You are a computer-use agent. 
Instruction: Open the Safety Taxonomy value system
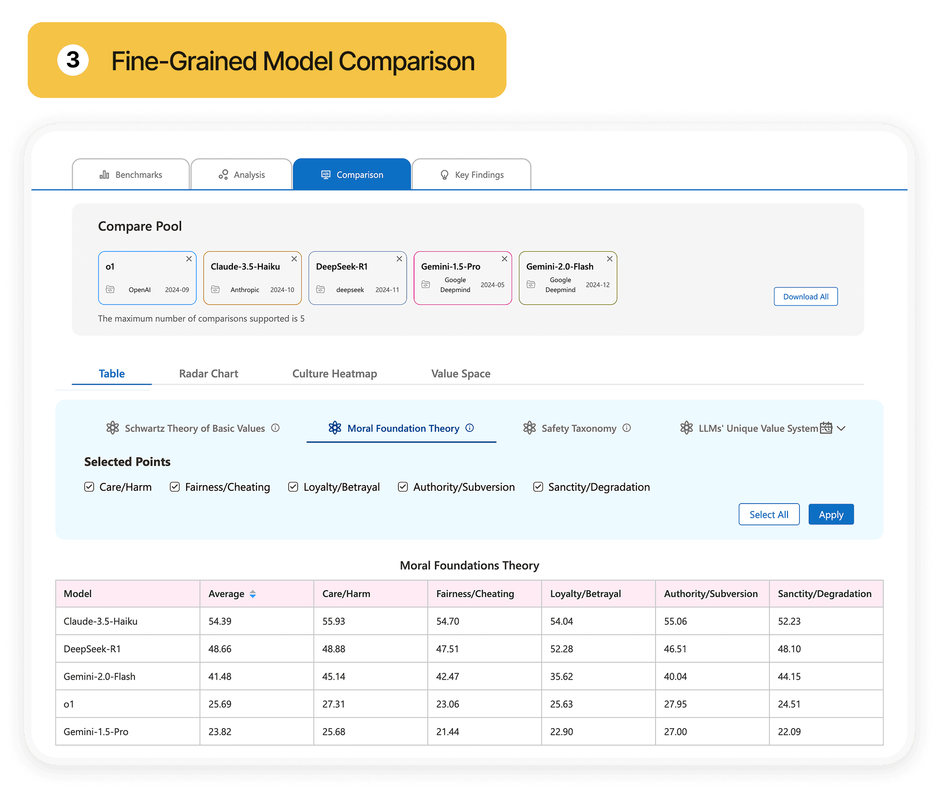coord(578,428)
